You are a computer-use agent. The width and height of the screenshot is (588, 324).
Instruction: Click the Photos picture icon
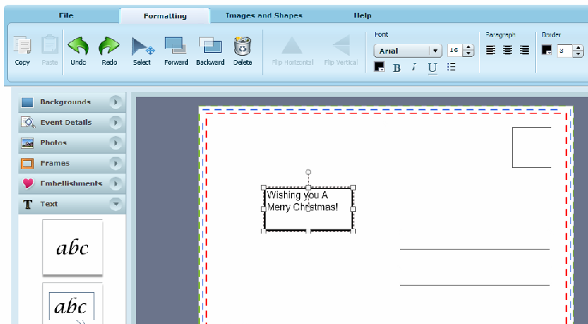(27, 143)
